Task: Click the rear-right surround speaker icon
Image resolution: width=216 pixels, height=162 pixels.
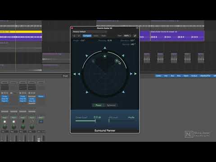Action: click(123, 92)
